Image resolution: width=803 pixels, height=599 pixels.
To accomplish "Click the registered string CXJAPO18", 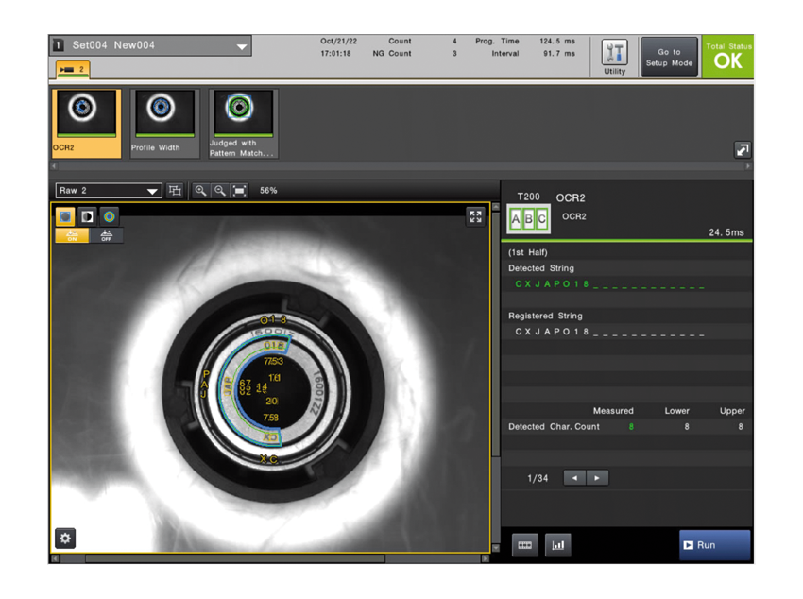I will point(552,332).
